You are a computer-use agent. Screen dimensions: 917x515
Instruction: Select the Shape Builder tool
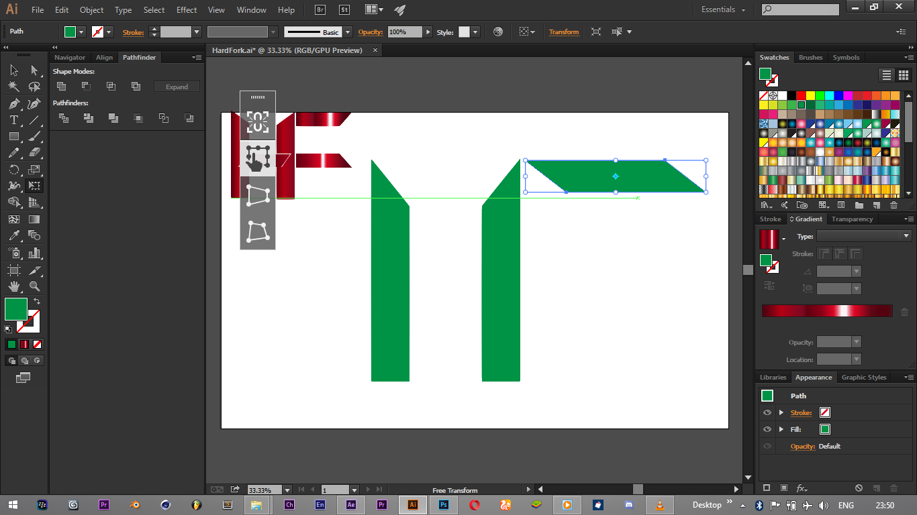click(x=14, y=203)
